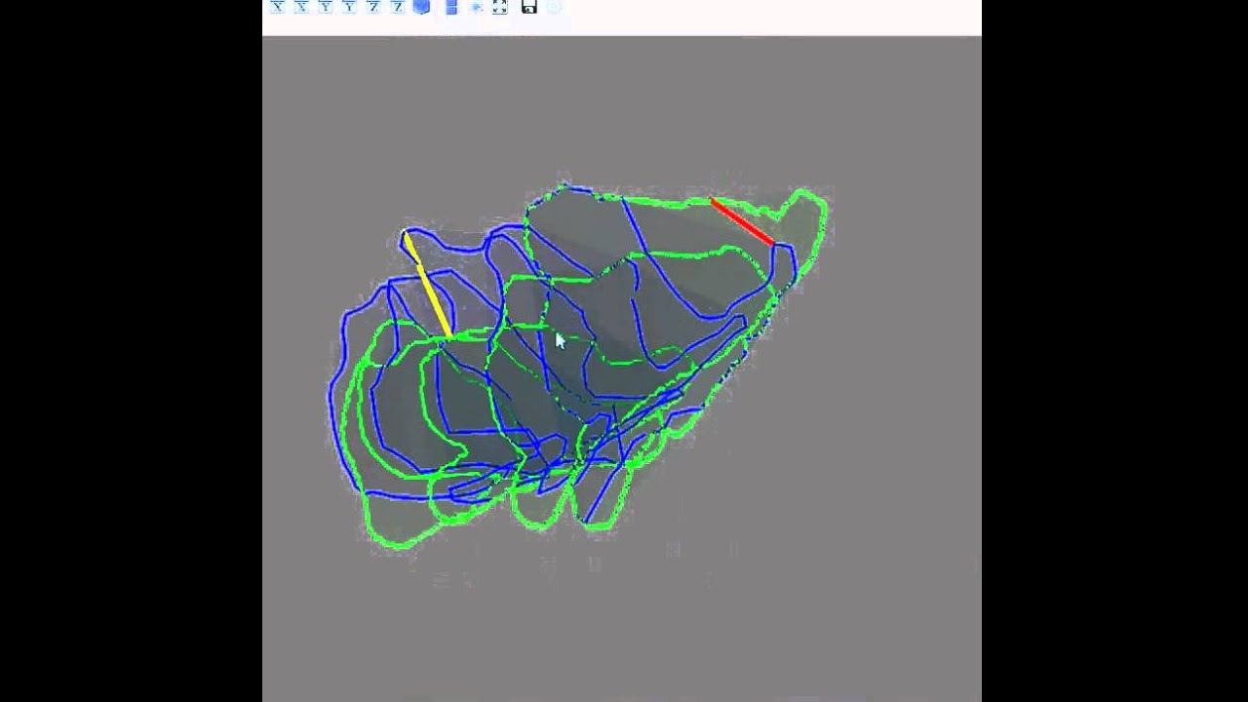The image size is (1248, 702).
Task: Click the first Z-axis view icon
Action: pos(372,7)
